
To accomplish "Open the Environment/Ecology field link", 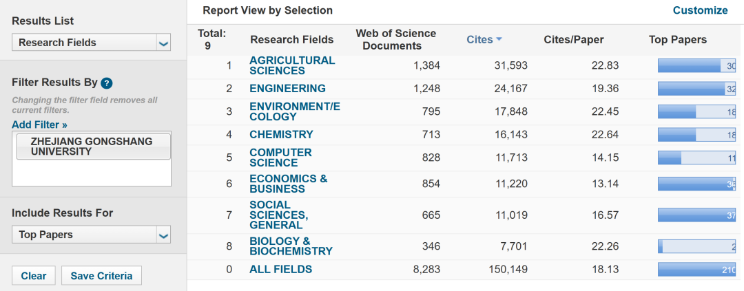I will 294,111.
